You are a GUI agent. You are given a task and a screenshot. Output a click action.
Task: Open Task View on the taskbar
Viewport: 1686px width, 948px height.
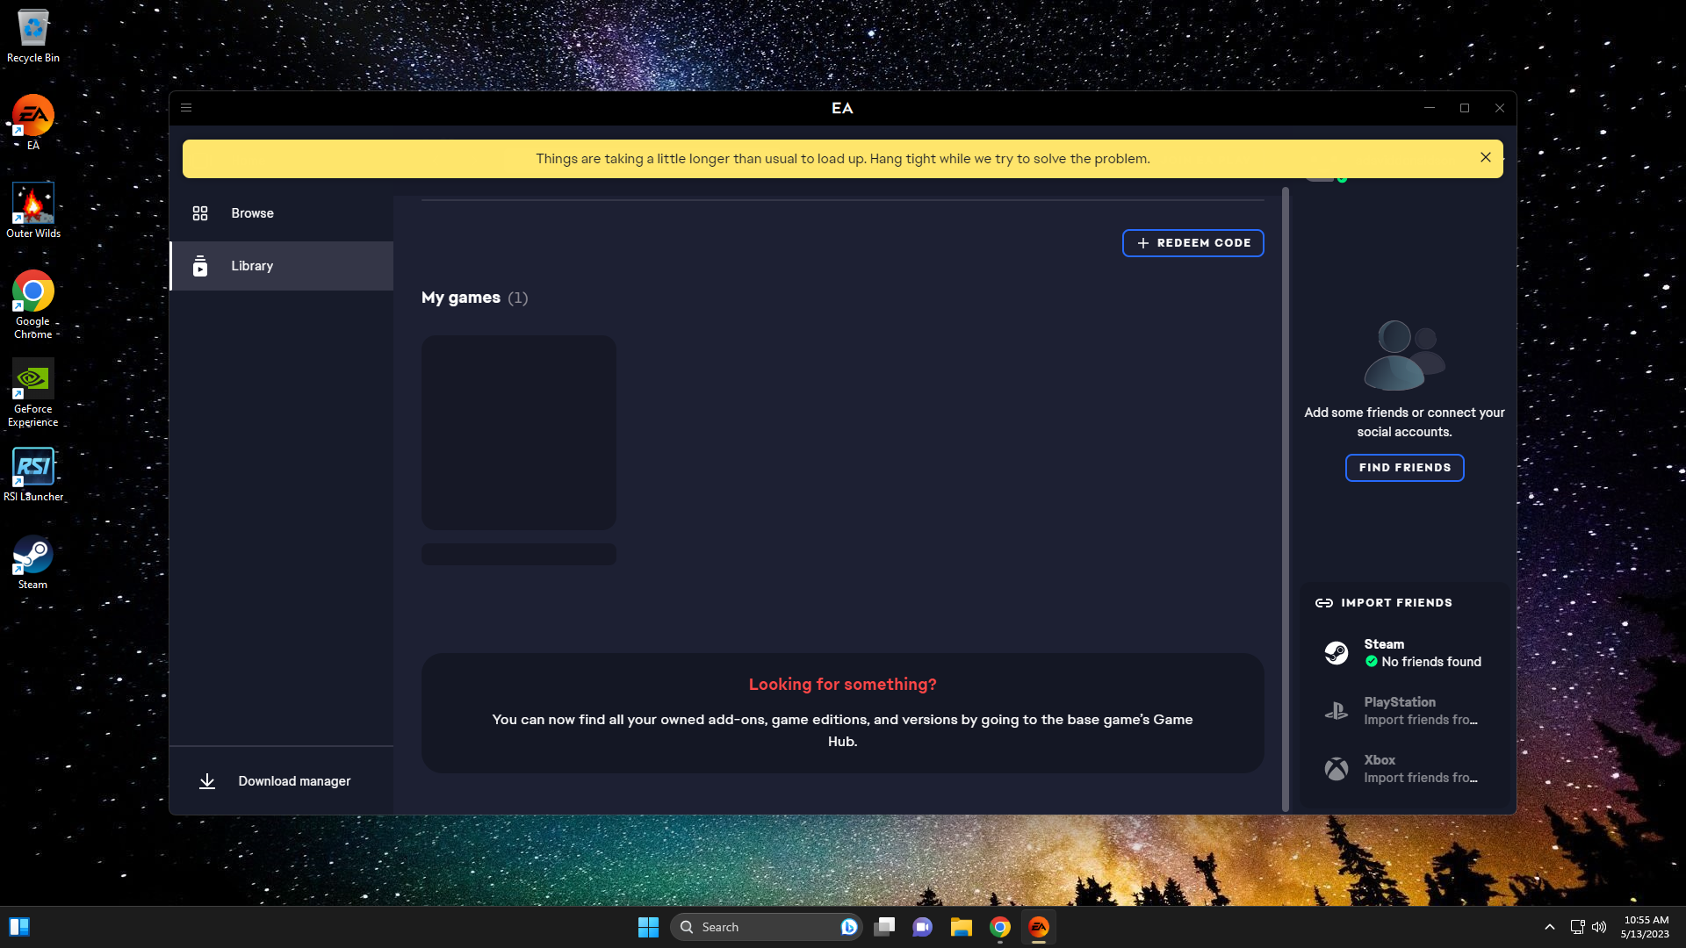(x=884, y=927)
